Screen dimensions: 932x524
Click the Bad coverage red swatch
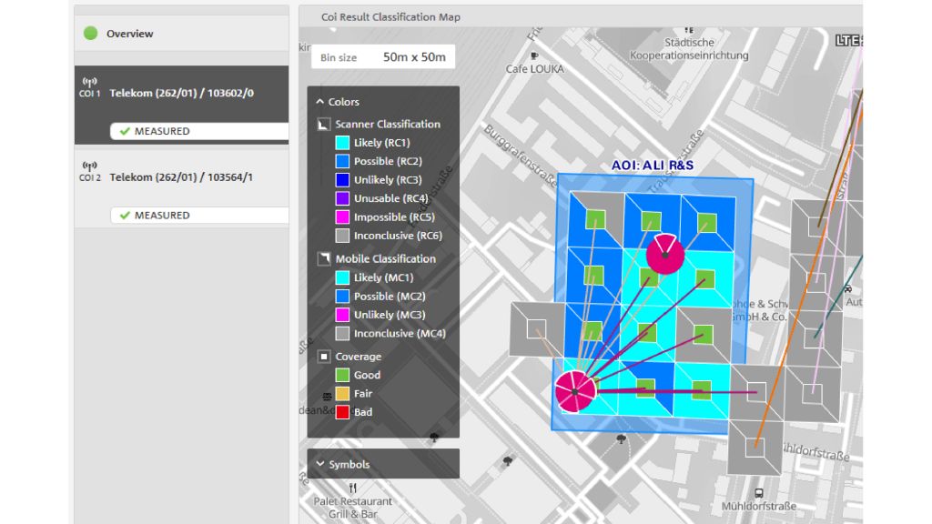342,412
